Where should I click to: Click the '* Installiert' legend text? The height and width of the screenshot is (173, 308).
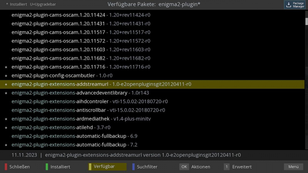pos(17,4)
